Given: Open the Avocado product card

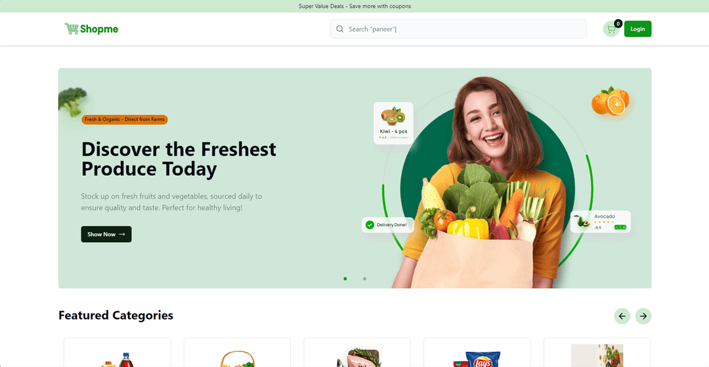Looking at the screenshot, I should coord(601,221).
